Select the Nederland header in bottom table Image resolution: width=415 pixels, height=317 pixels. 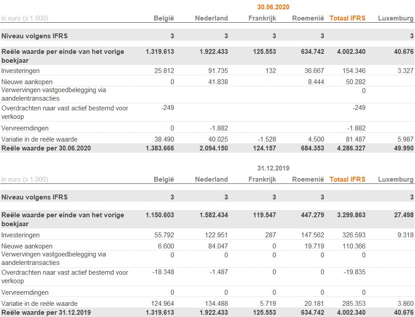coord(212,179)
